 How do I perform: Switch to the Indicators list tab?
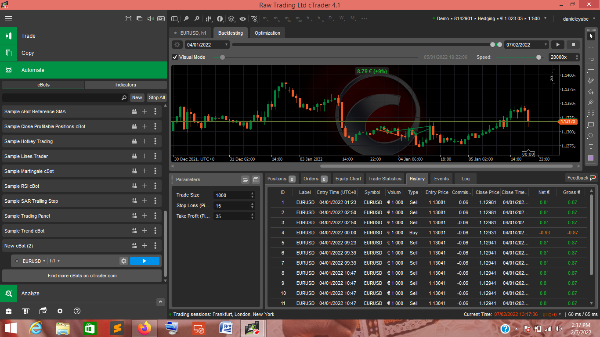point(126,85)
